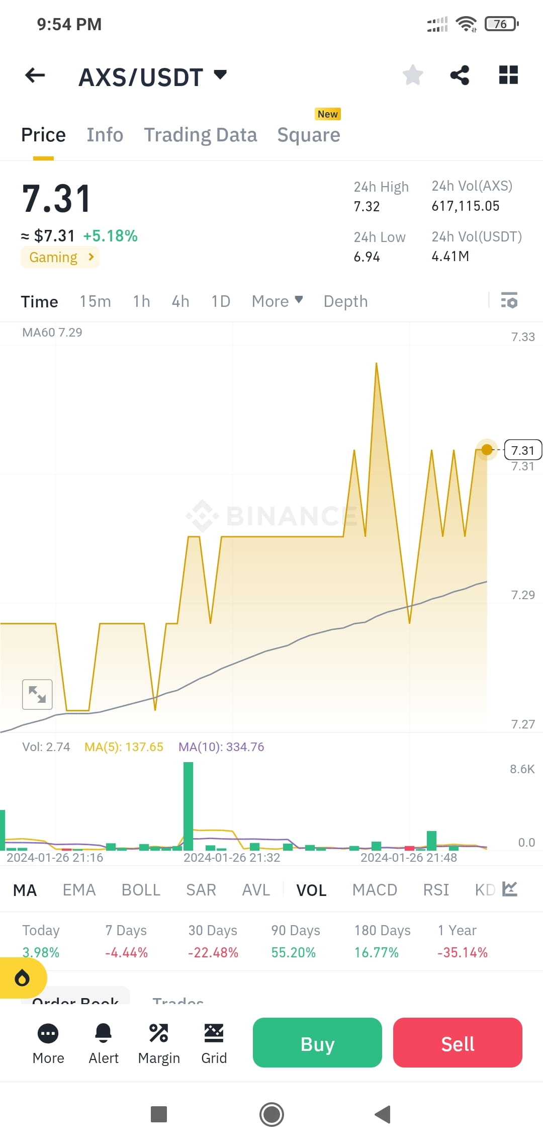Viewport: 543px width, 1147px height.
Task: Toggle the BOLL overlay indicator
Action: (141, 889)
